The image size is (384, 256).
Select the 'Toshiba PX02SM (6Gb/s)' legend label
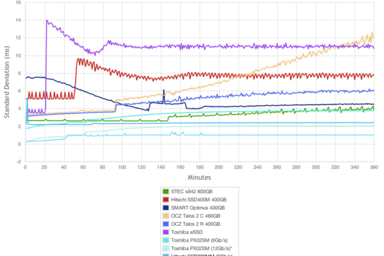pyautogui.click(x=200, y=240)
